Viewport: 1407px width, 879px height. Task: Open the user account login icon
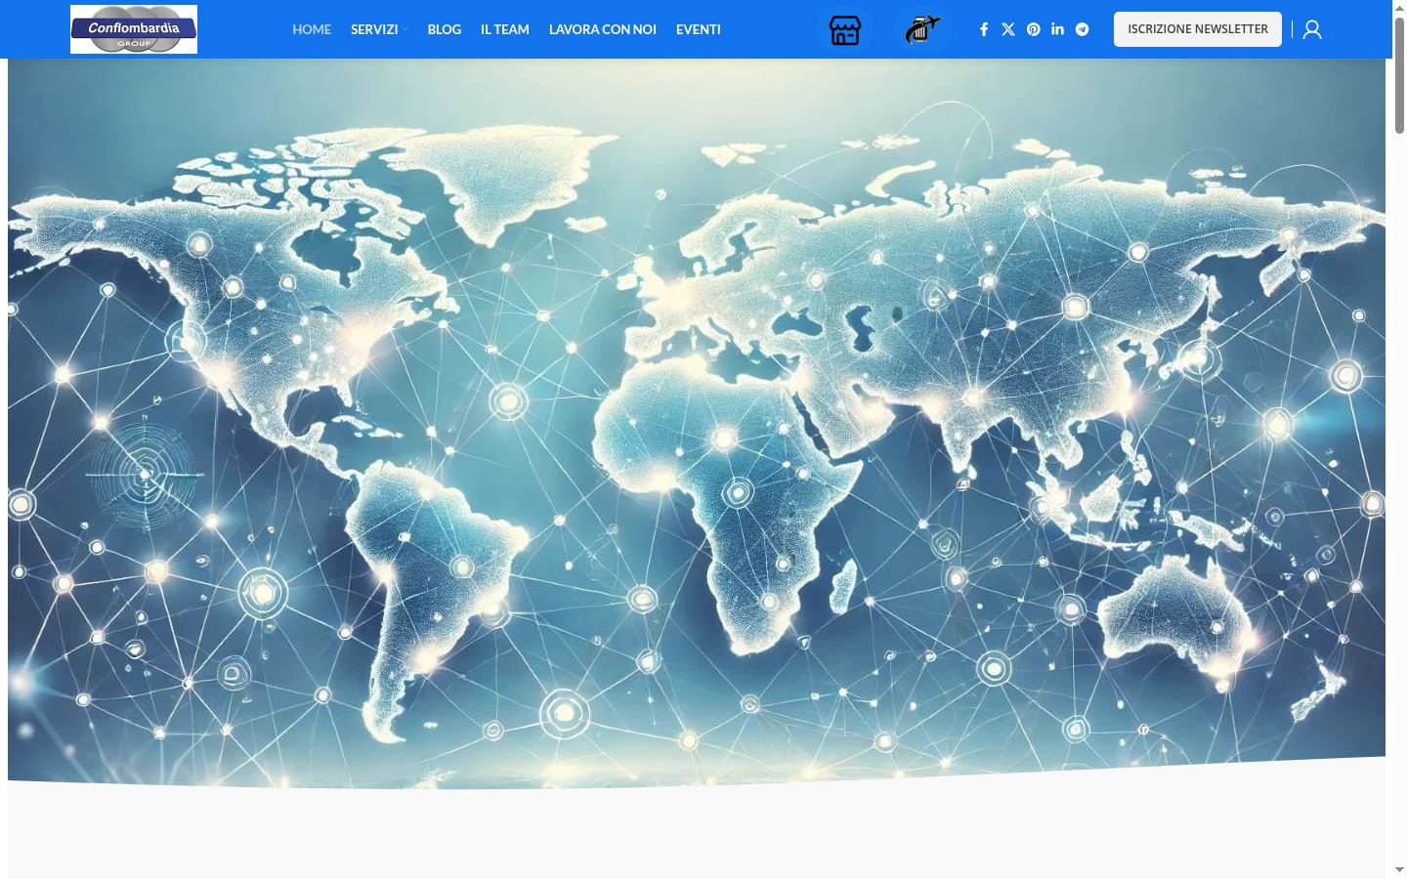pyautogui.click(x=1312, y=29)
